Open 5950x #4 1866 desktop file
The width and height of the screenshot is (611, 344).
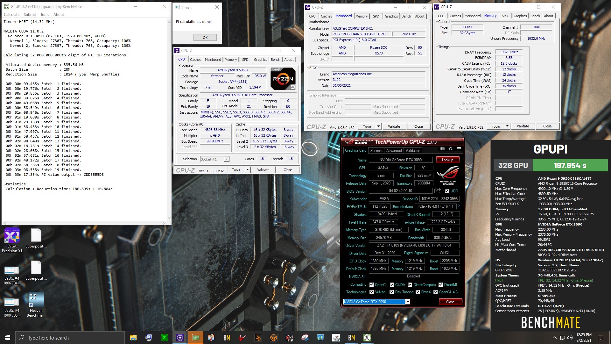pos(12,276)
